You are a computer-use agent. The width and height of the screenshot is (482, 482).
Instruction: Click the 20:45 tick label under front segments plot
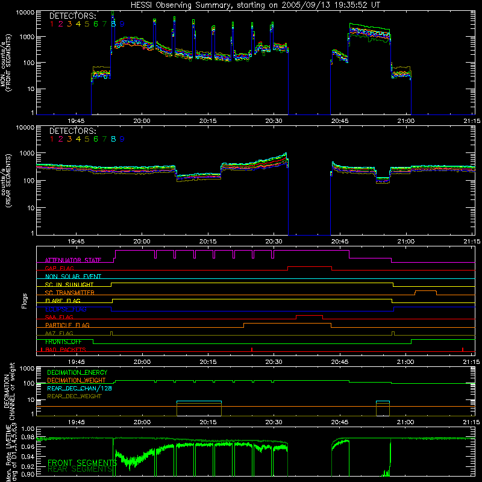pyautogui.click(x=340, y=121)
